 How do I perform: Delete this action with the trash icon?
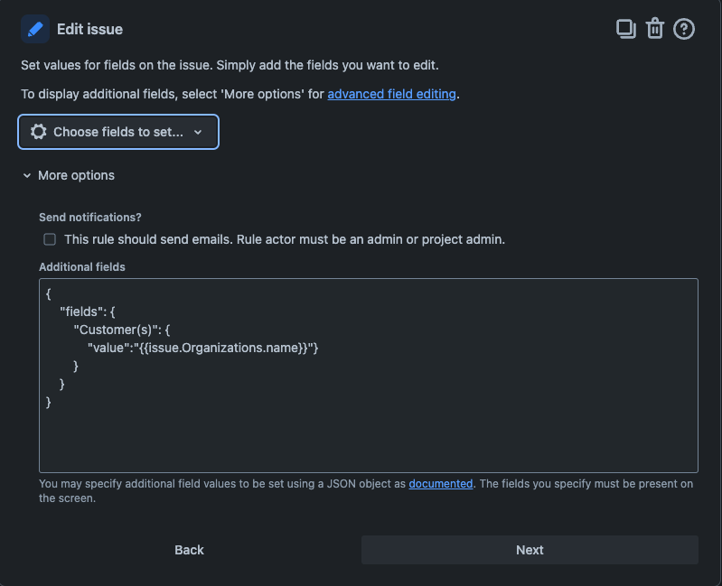point(655,29)
